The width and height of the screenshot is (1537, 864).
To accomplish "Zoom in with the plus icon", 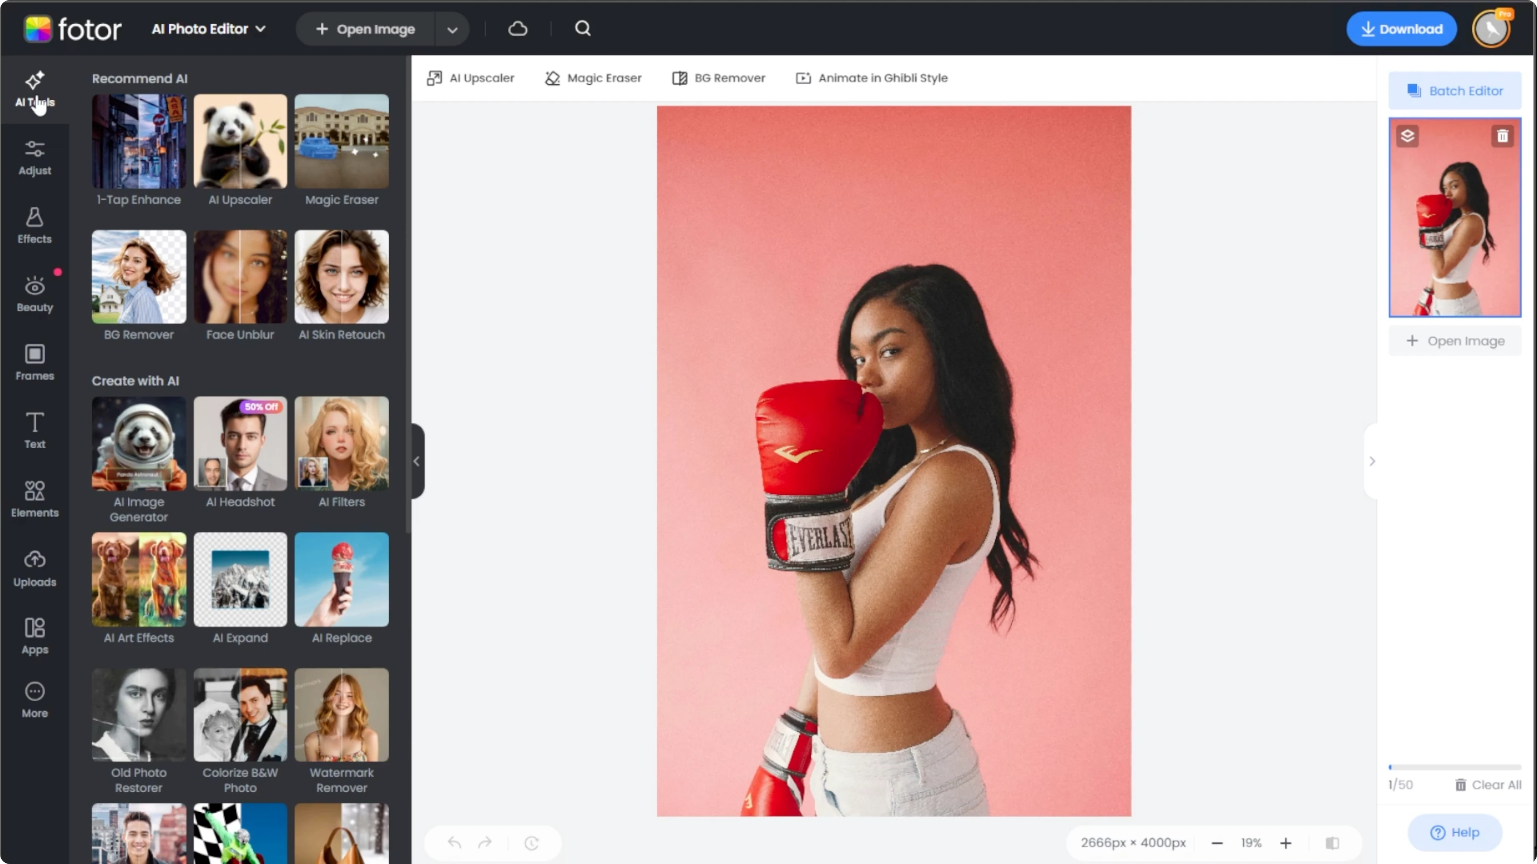I will 1286,843.
